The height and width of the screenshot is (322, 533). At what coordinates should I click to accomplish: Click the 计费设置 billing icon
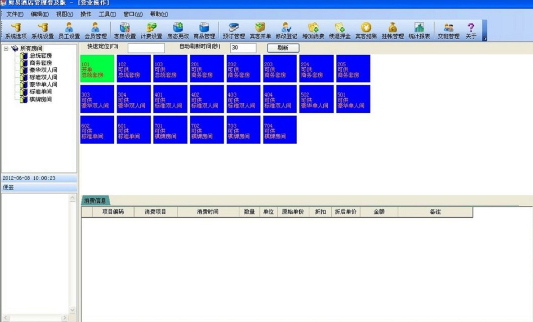[151, 31]
